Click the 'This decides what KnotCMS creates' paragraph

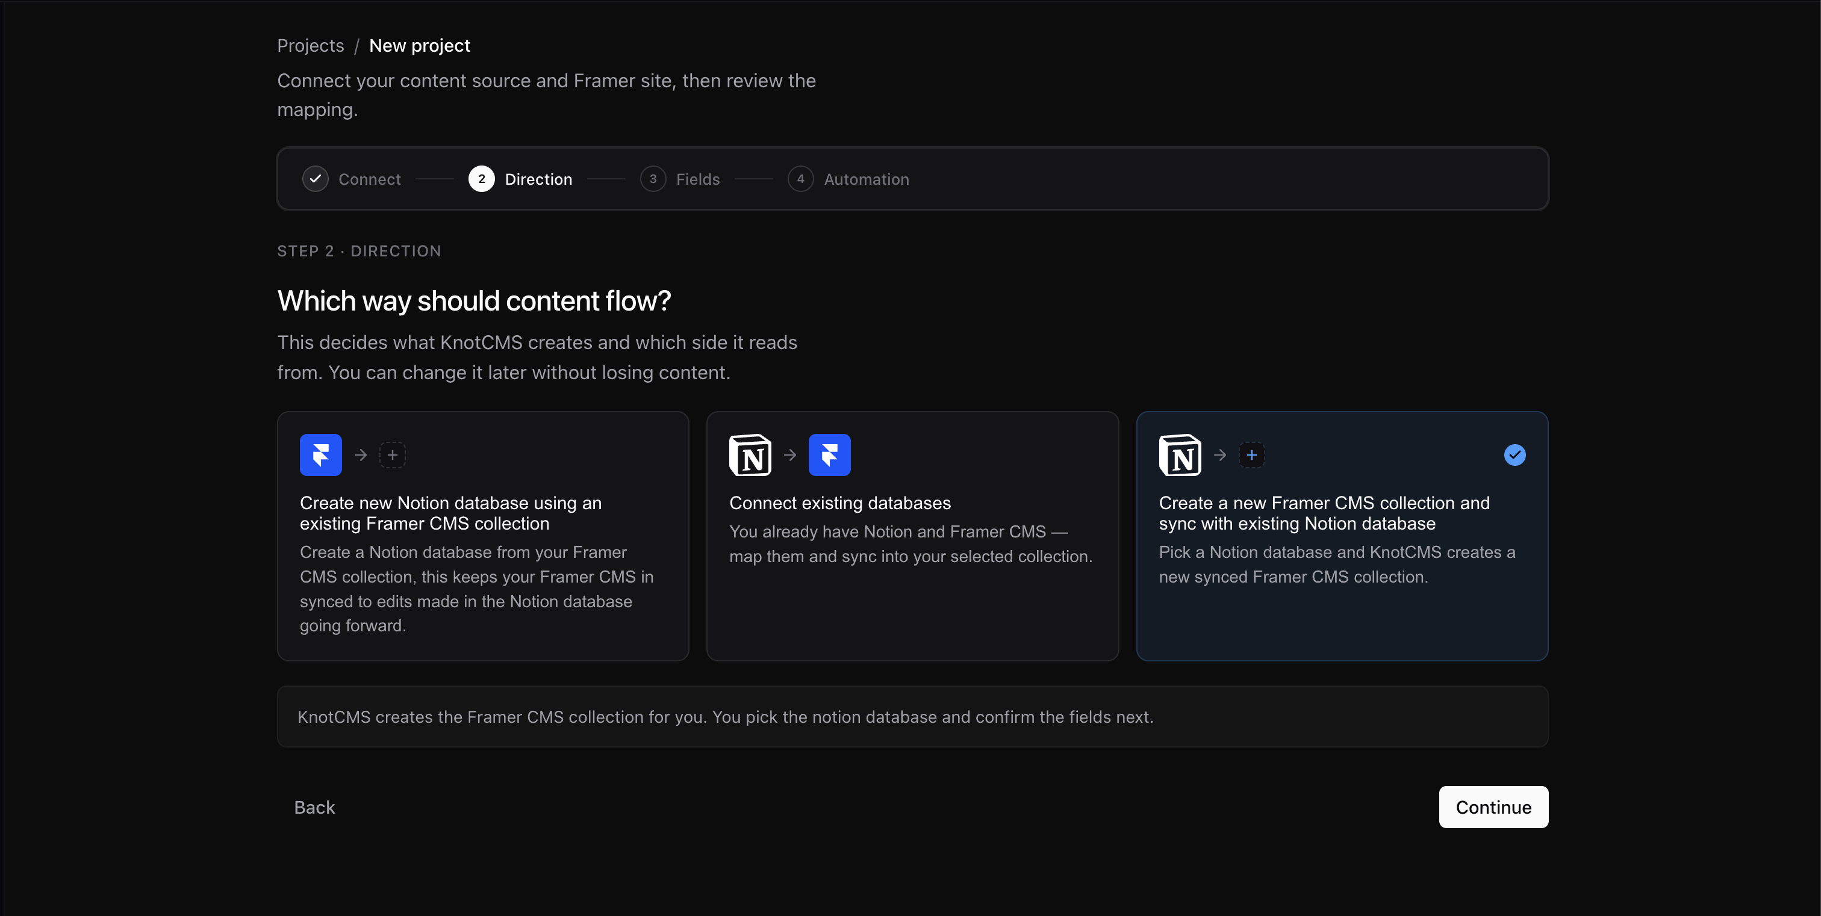tap(537, 357)
